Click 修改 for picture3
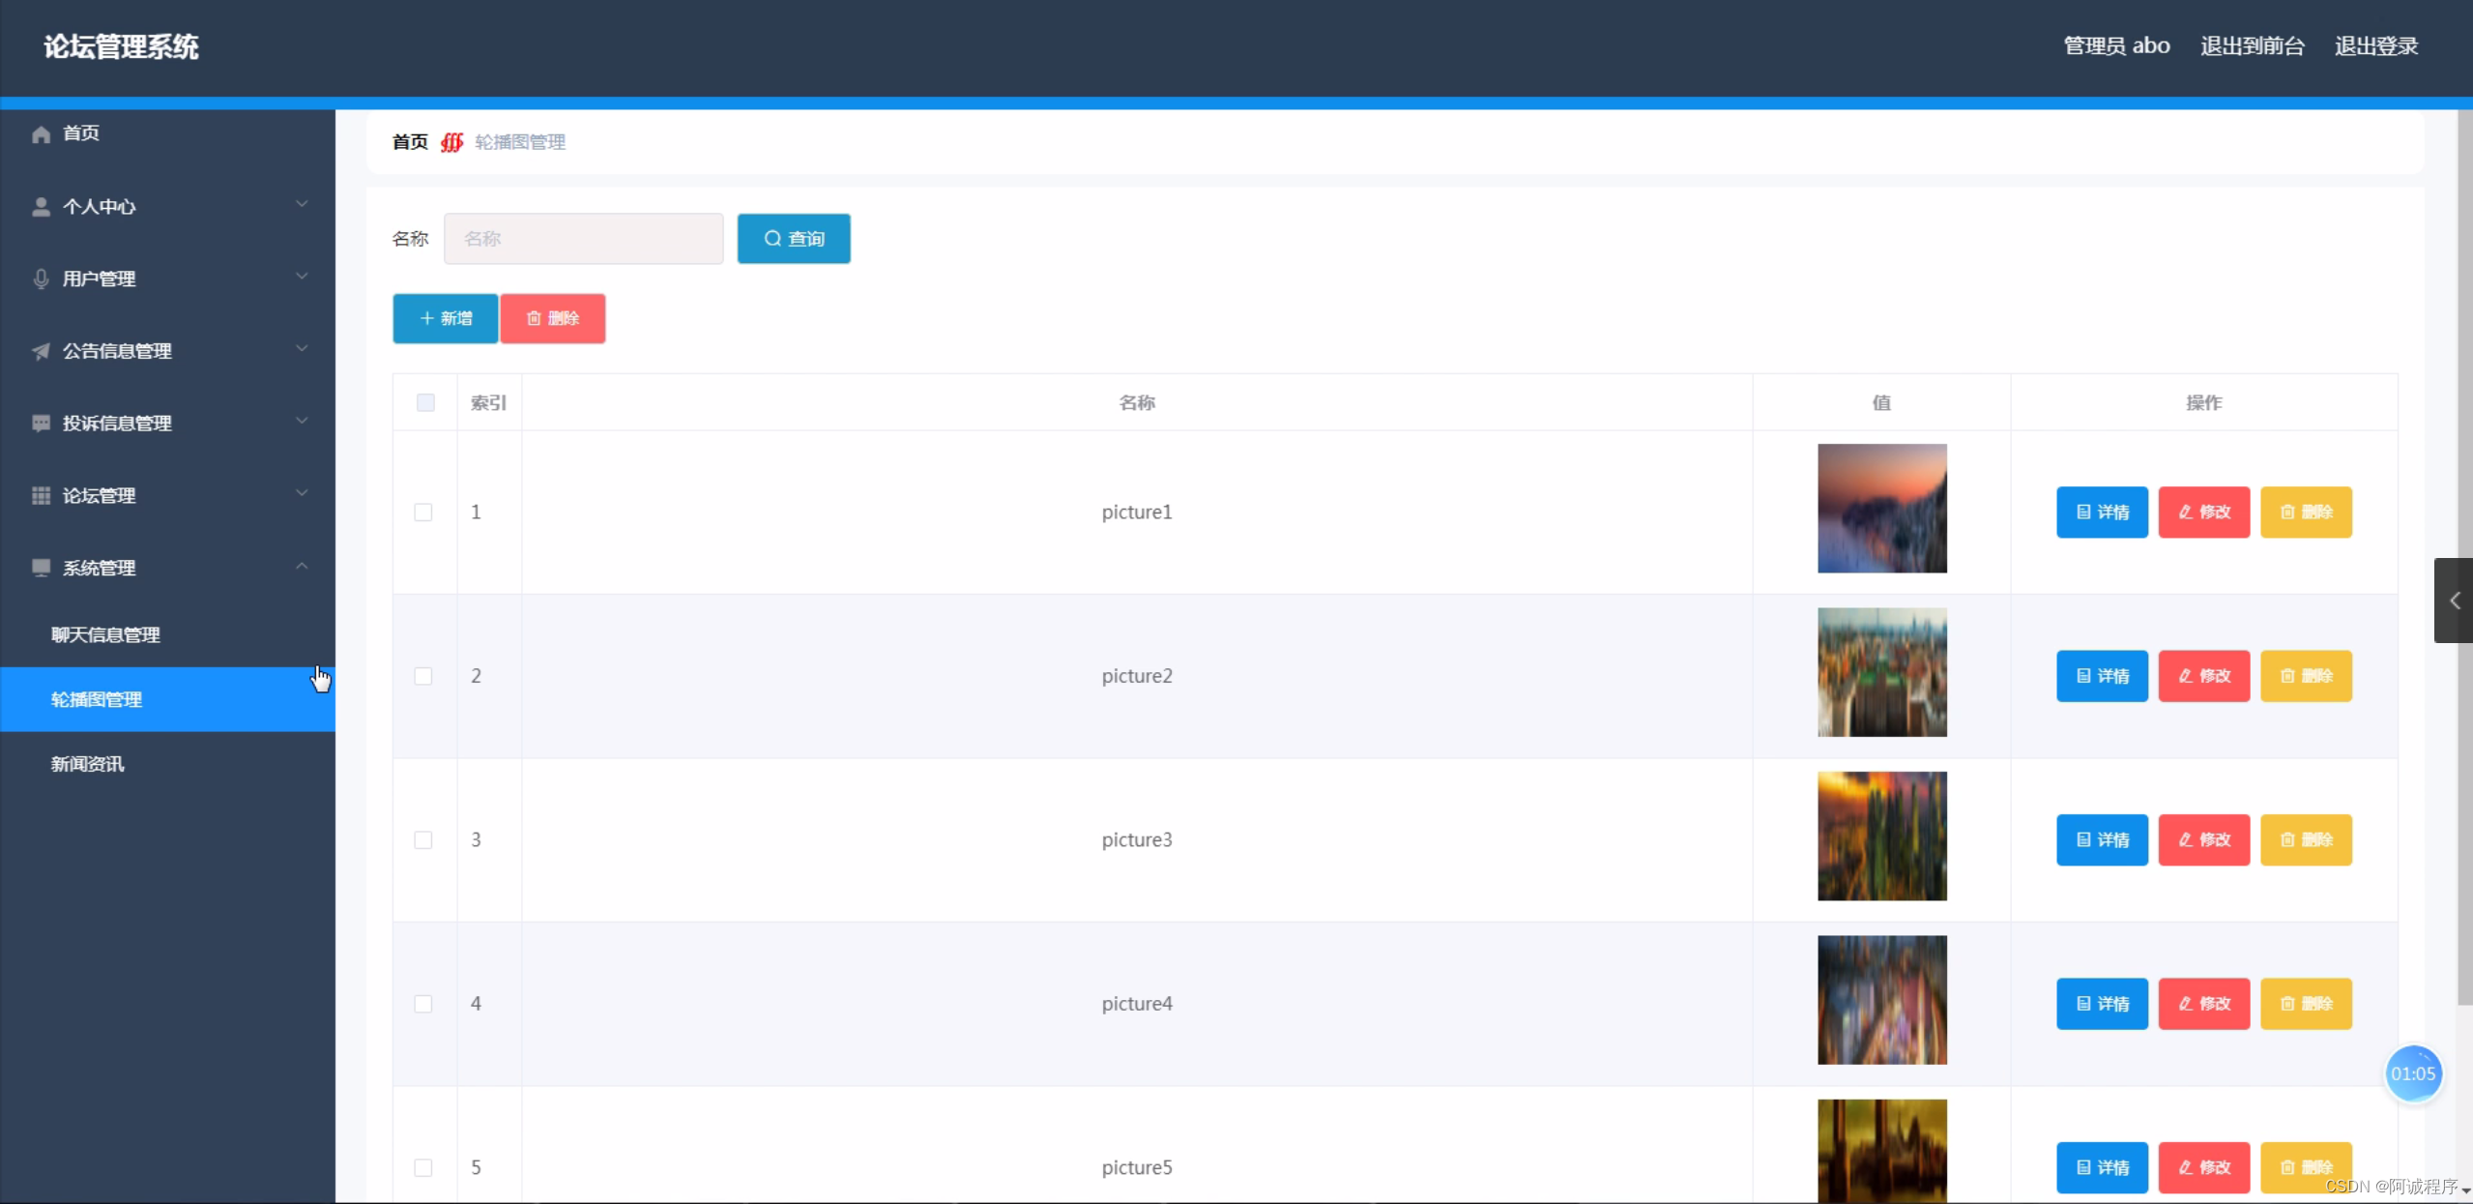This screenshot has height=1204, width=2473. tap(2204, 839)
